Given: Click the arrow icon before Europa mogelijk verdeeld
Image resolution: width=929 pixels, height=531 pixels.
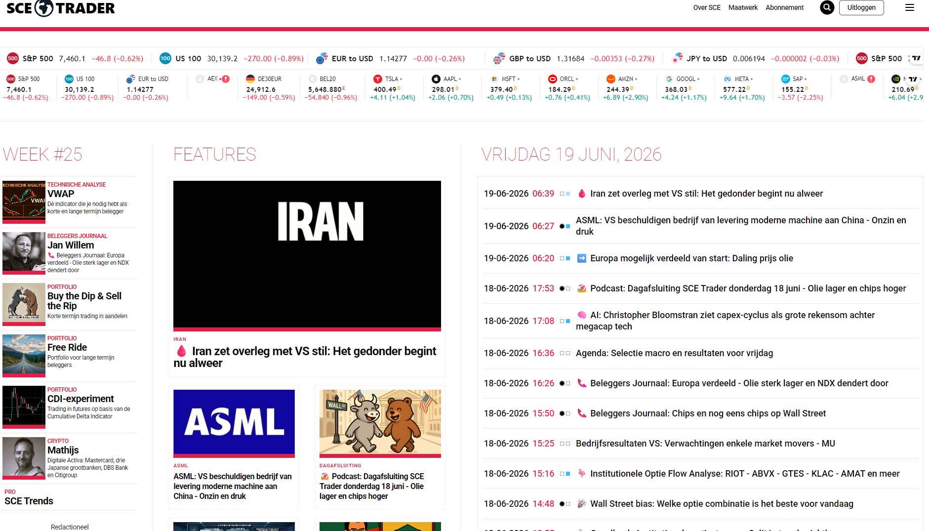Looking at the screenshot, I should (582, 258).
